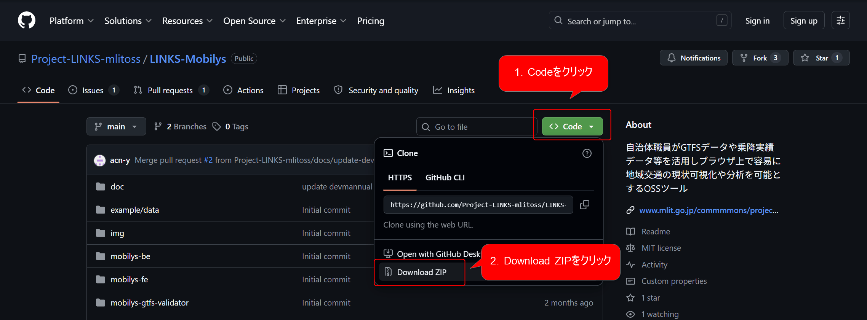Expand the Open Source menu

(254, 21)
